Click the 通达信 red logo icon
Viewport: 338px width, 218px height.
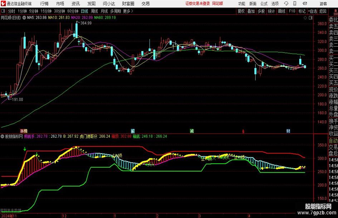tap(3, 4)
